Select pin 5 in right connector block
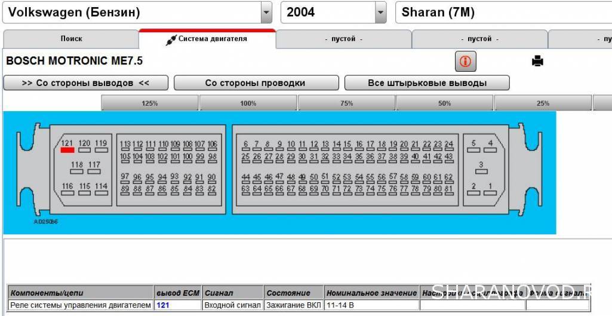 point(473,150)
